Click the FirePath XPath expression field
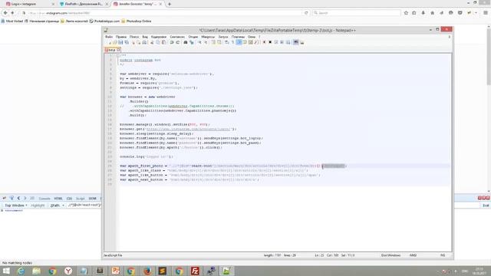The image size is (491, 276). 84,205
